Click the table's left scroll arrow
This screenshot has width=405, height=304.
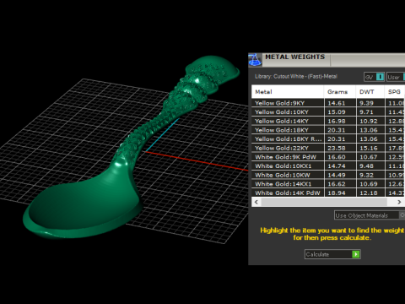(x=256, y=202)
